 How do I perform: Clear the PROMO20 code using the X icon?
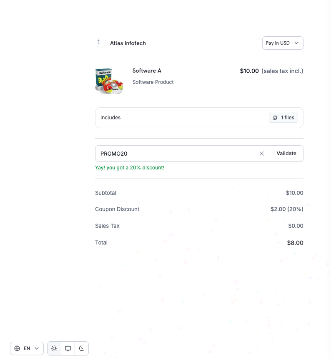click(x=262, y=154)
